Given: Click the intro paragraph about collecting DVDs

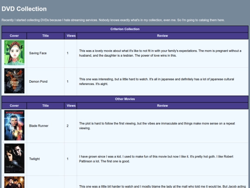Looking at the screenshot, I should click(113, 20).
